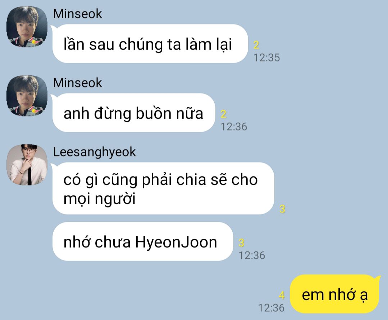This screenshot has width=388, height=320.
Task: Click the second Minseok sender name
Action: [77, 83]
